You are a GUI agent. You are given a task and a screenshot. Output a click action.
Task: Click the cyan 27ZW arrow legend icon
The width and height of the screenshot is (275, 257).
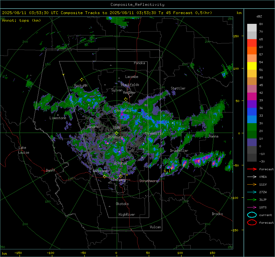252,192
